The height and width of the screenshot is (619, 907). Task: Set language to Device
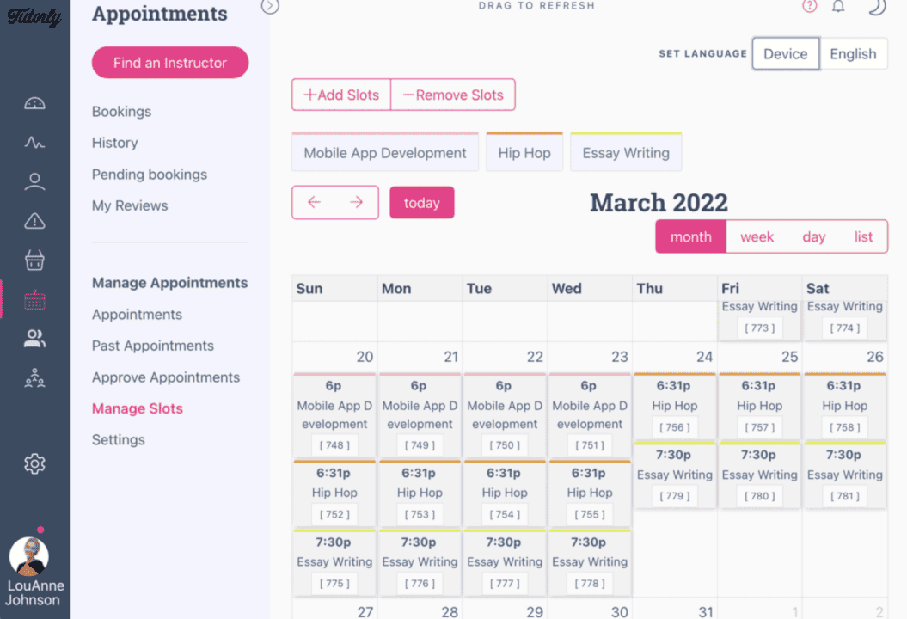pos(785,53)
